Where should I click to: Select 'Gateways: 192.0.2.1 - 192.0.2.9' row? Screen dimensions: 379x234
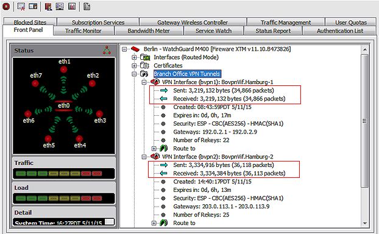[x=215, y=132]
